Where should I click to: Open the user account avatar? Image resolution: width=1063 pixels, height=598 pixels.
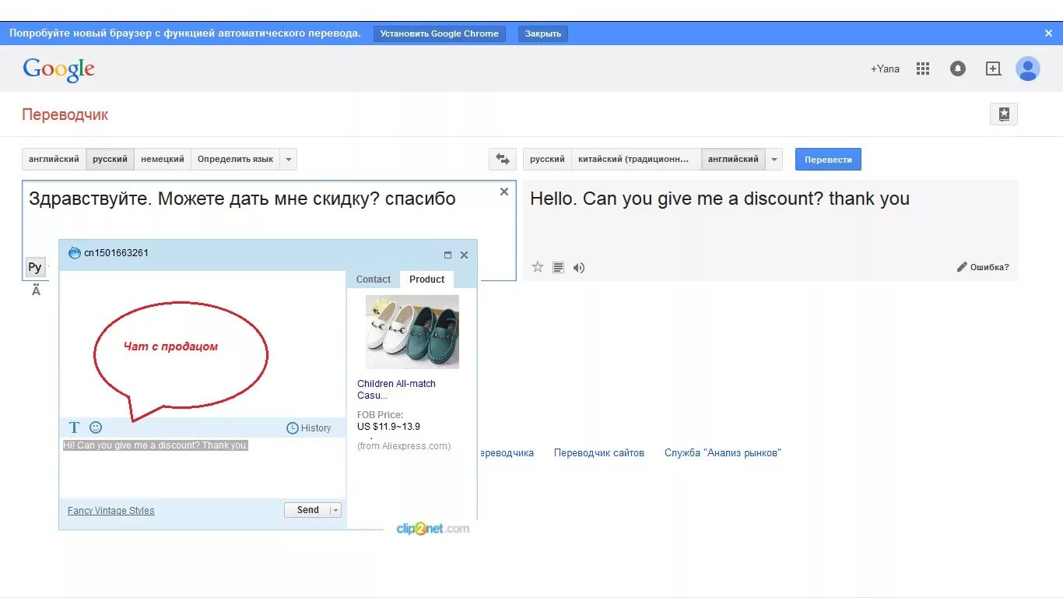point(1028,69)
